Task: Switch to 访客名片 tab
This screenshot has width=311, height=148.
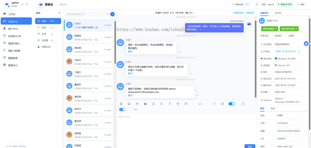Action: pos(264,13)
